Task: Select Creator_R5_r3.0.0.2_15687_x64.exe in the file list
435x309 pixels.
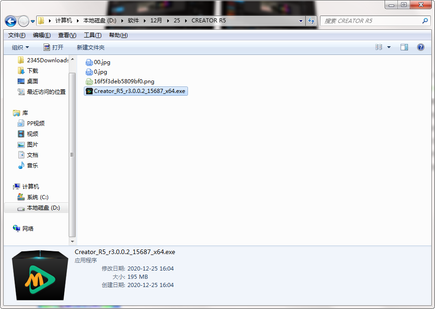Action: 136,91
